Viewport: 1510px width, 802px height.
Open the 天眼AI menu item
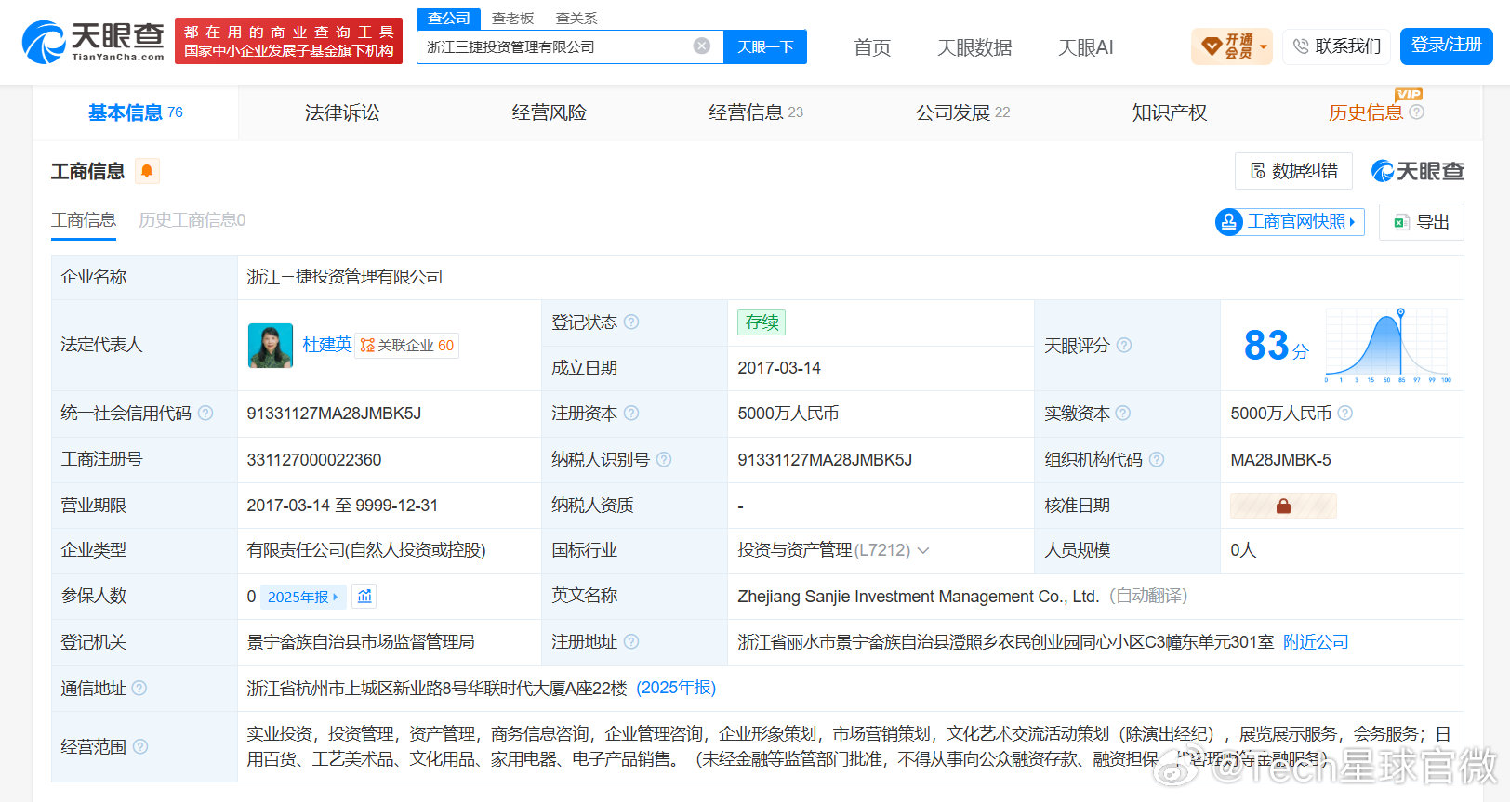[1085, 47]
